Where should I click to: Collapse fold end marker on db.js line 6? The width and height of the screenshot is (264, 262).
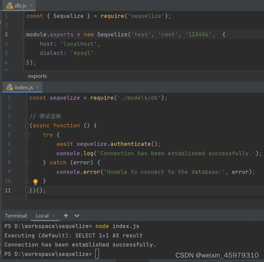coord(24,62)
